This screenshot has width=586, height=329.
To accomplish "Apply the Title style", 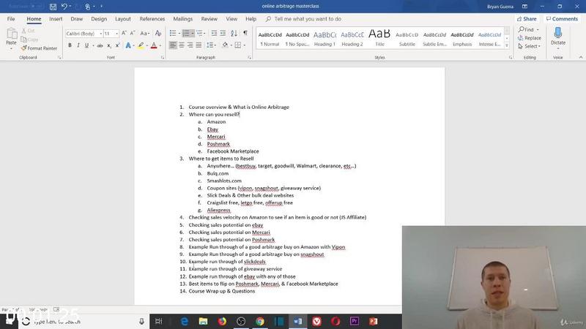I will 379,39.
